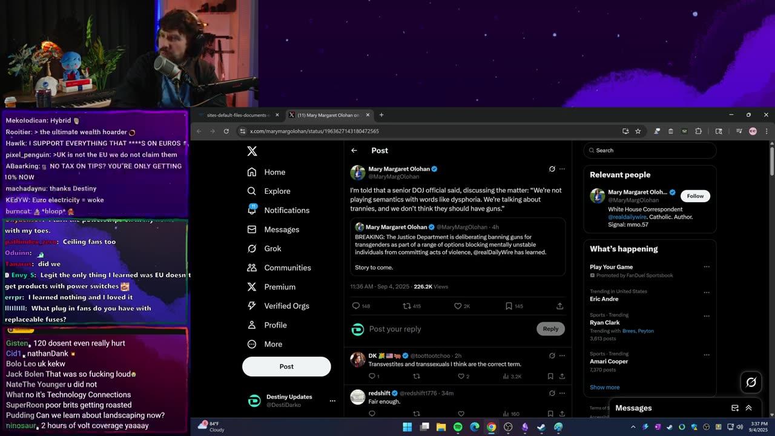Compose a new message in Messages drawer

click(x=735, y=408)
